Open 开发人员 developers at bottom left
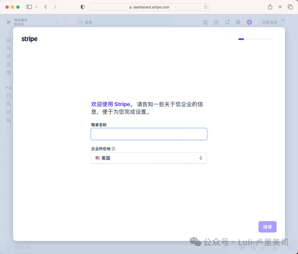 point(18,248)
